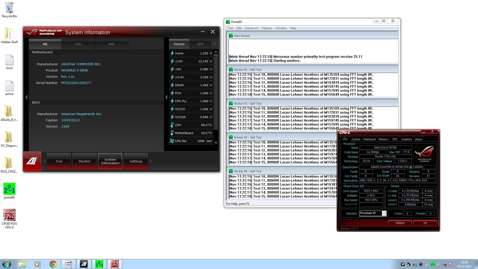Select the AISuite_II folder on desktop
478x269 pixels.
click(9, 113)
